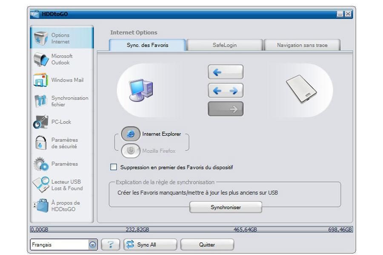Toggle the Internet Explorer browser option
Viewport: 383px width, 255px height.
click(131, 134)
